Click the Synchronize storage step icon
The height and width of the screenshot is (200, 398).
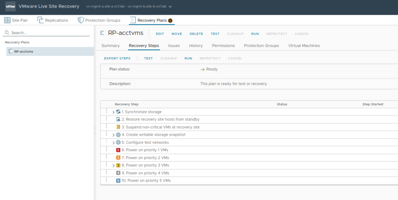[x=118, y=112]
